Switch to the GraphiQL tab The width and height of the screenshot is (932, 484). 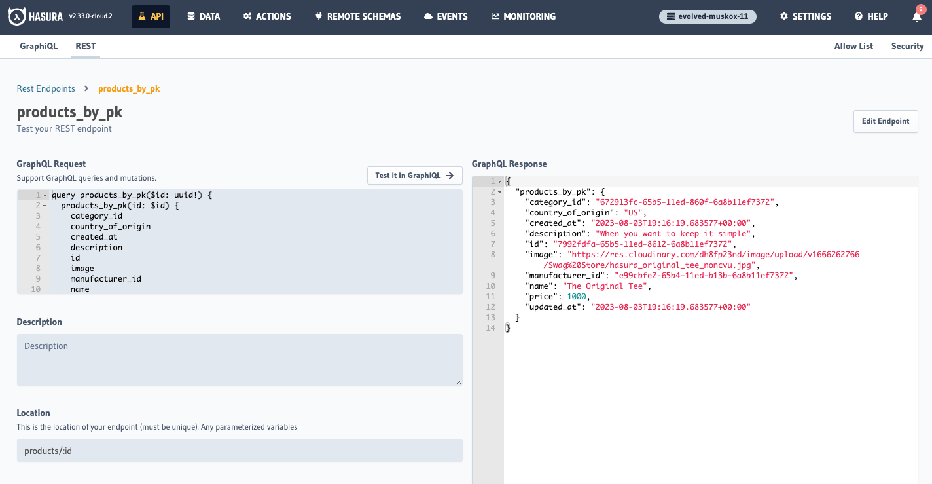[39, 47]
